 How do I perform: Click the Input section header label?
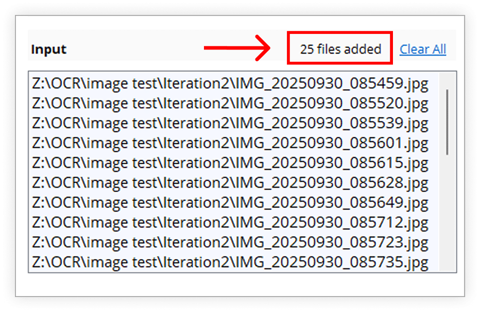(x=49, y=49)
